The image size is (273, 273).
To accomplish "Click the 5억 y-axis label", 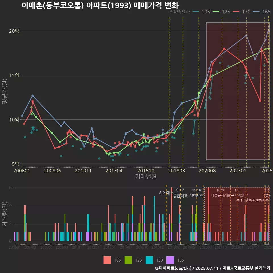I will tap(15, 164).
